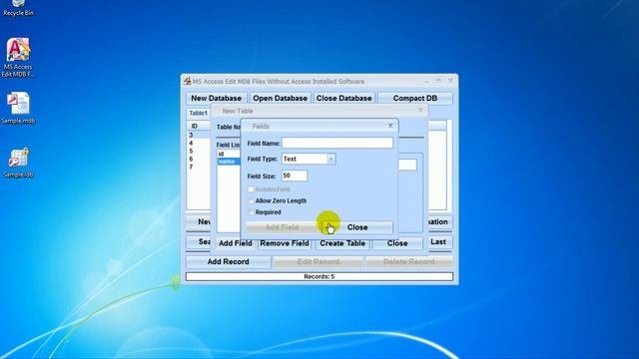Open the Recycle Bin desktop icon

click(18, 8)
